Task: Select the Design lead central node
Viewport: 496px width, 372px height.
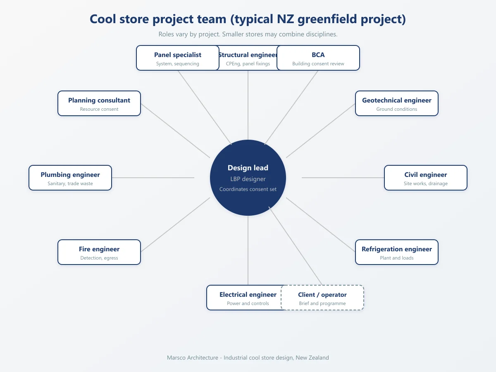Action: tap(248, 178)
